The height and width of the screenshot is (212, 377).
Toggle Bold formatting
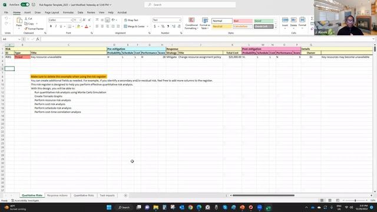click(x=51, y=26)
